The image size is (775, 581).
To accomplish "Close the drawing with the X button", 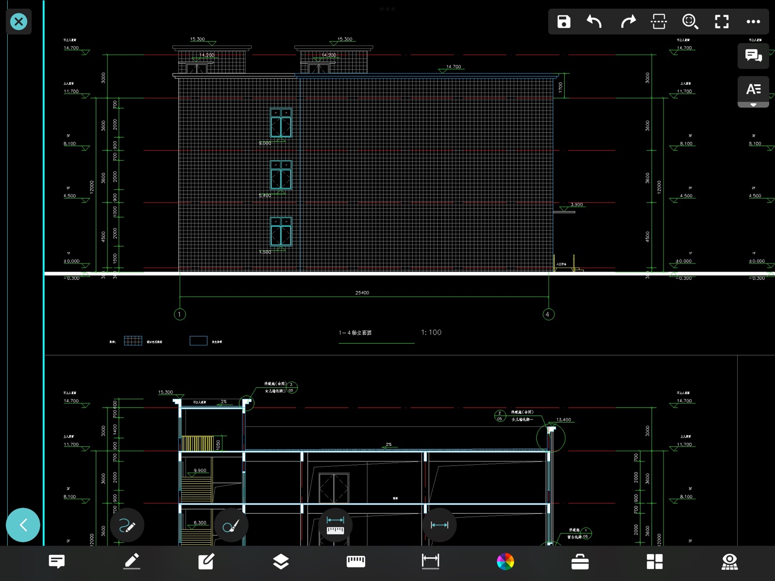I will [x=18, y=21].
